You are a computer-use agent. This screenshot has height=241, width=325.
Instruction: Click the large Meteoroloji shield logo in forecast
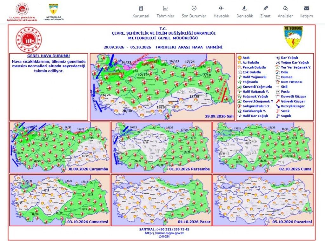click(x=293, y=37)
